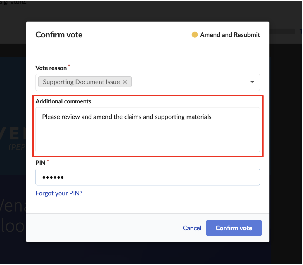
Task: Expand the Vote reason dropdown arrow
Action: [x=252, y=82]
